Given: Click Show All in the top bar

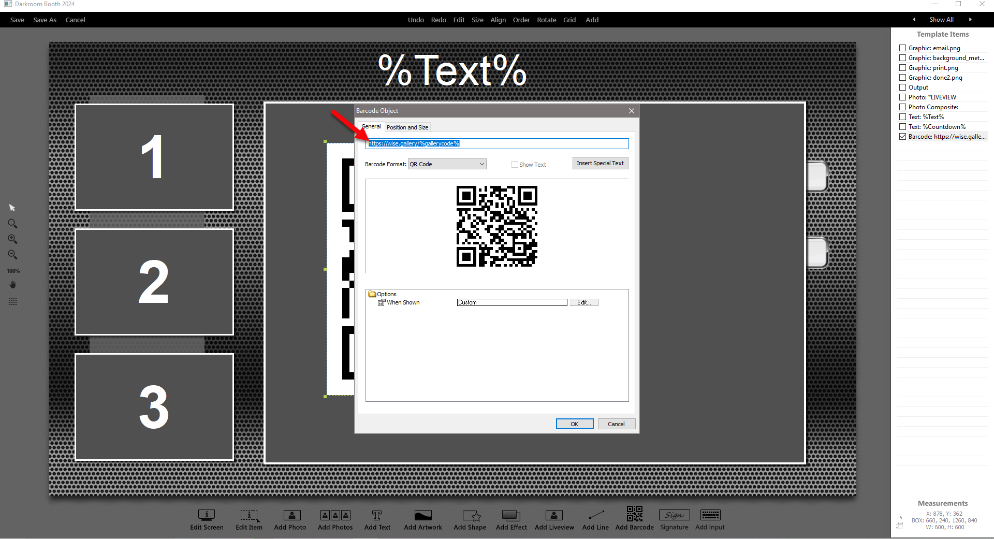Looking at the screenshot, I should point(941,20).
